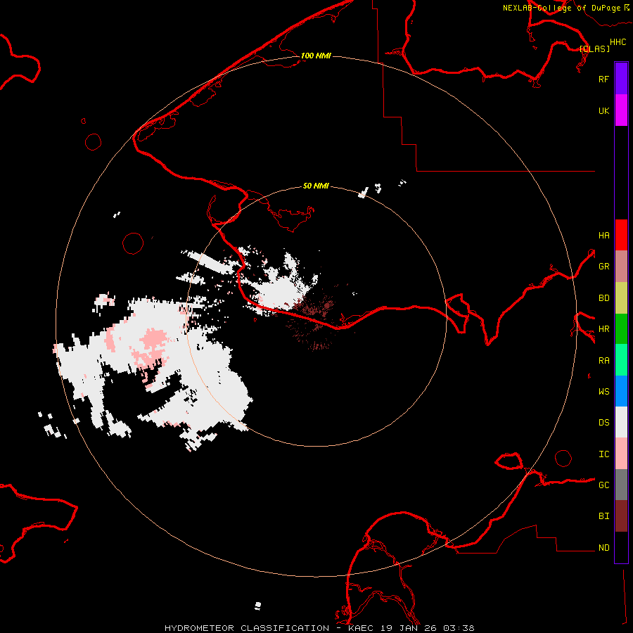The image size is (633, 633).
Task: Click the HYDROMETEOR CLASSIFICATION title text
Action: coord(247,628)
